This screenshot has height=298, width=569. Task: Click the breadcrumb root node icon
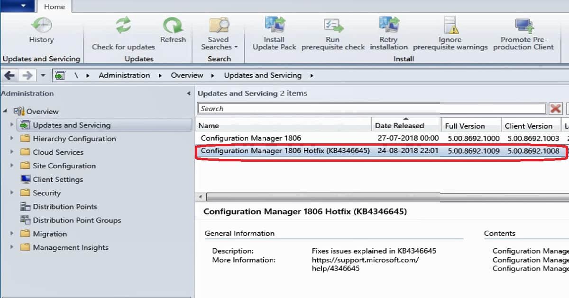(59, 75)
